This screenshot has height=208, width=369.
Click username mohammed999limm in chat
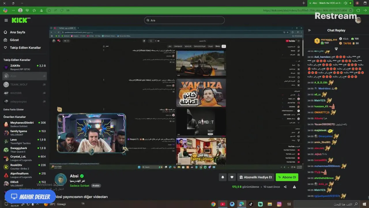(x=327, y=166)
